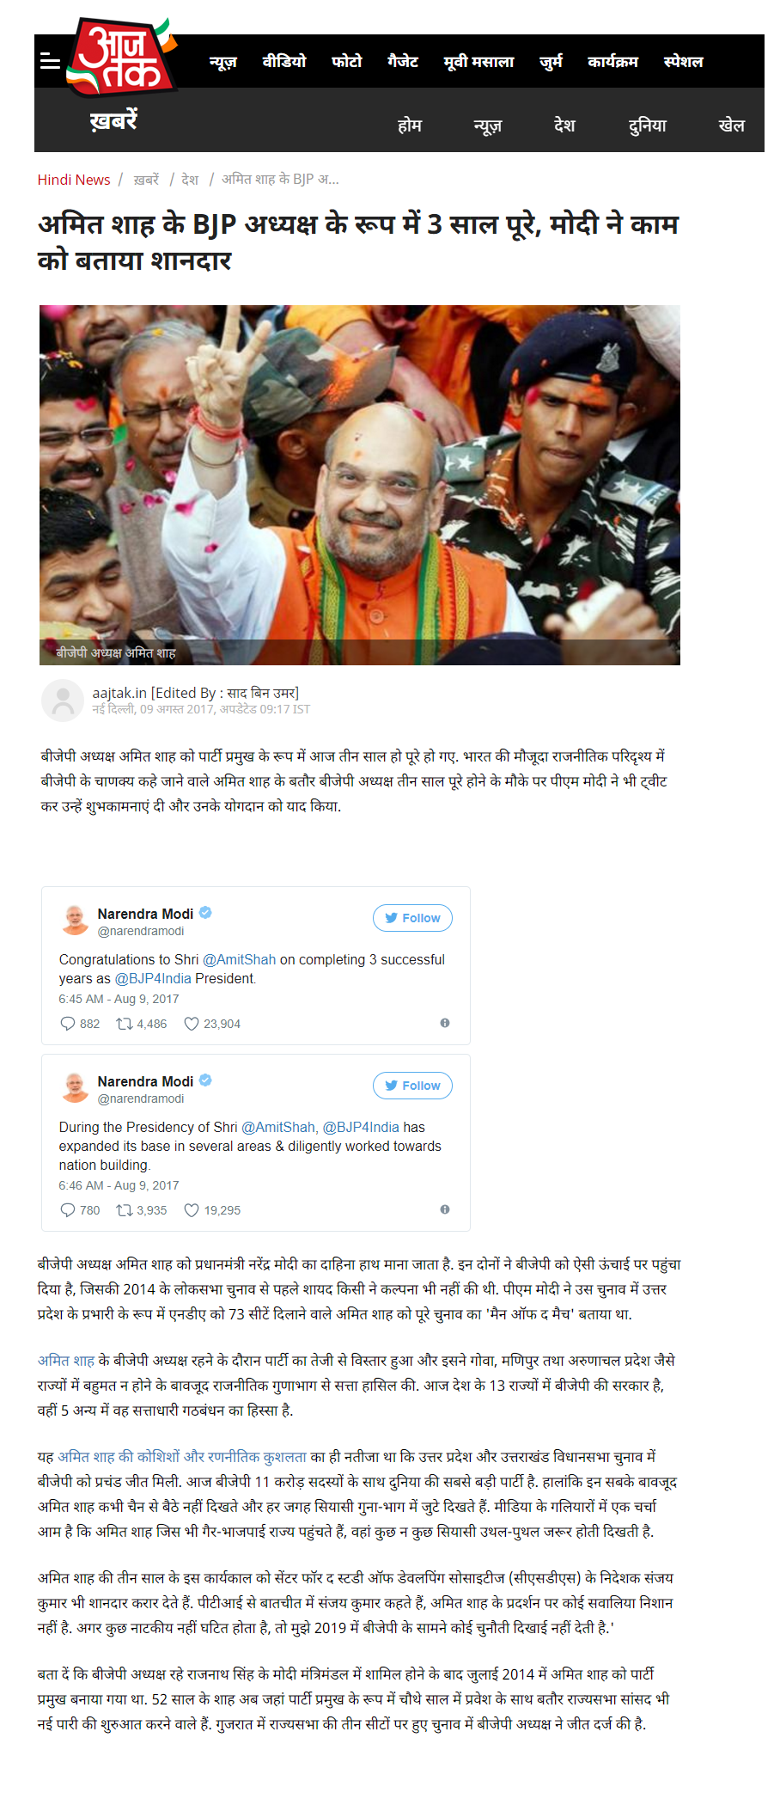780x1793 pixels.
Task: Click the Amit Shah article photo
Action: [360, 485]
